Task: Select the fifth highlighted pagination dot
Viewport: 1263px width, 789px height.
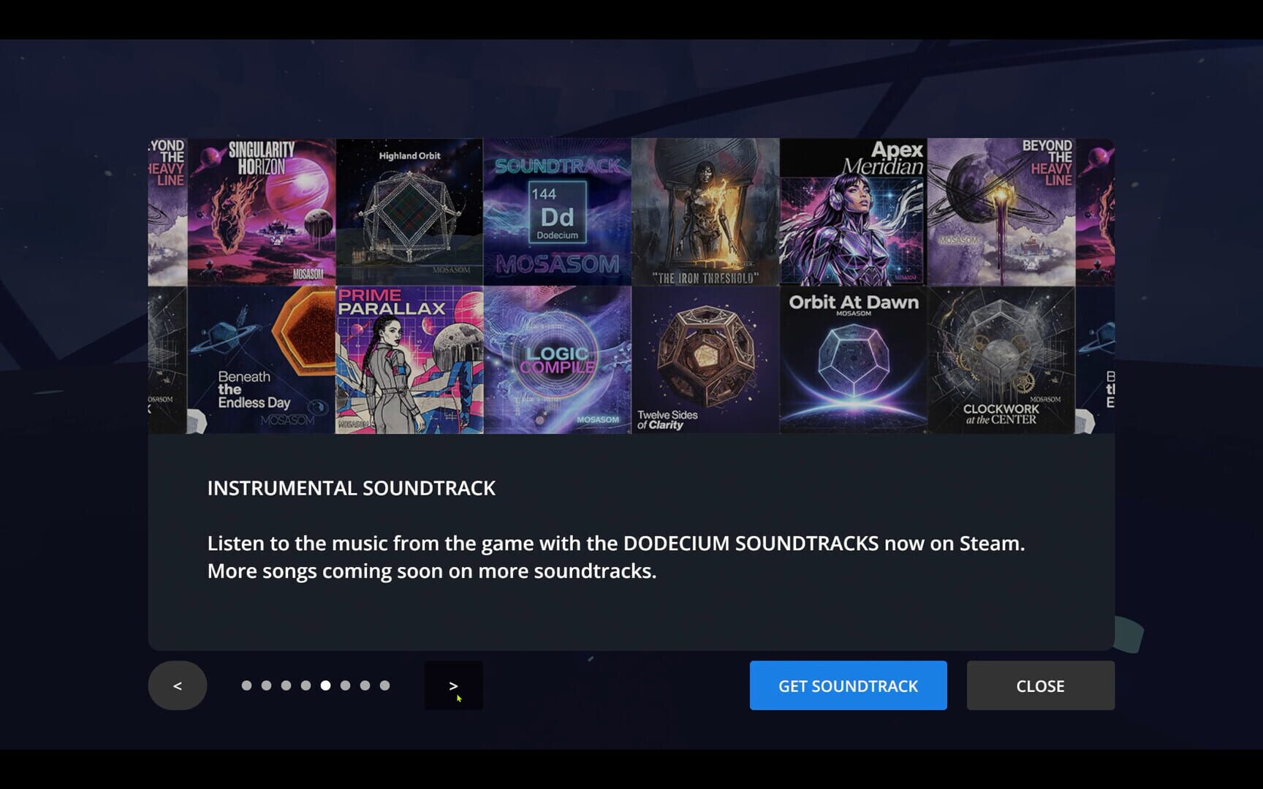Action: 325,685
